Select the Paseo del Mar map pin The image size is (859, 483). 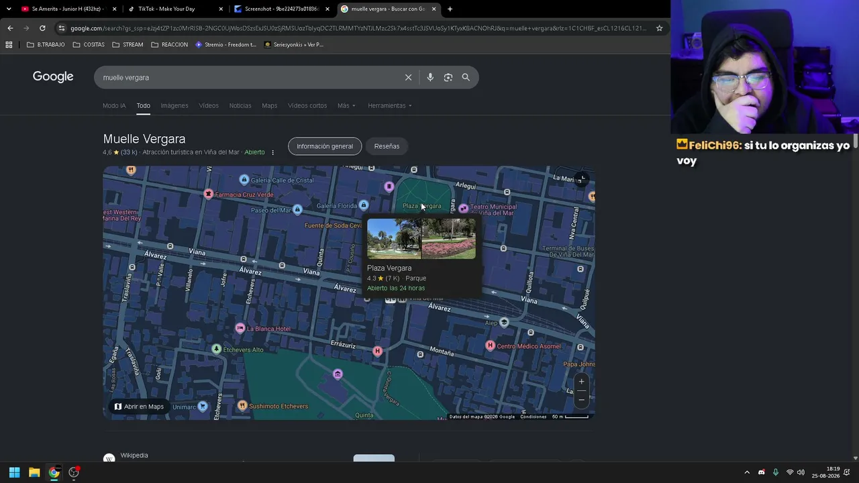pos(297,210)
